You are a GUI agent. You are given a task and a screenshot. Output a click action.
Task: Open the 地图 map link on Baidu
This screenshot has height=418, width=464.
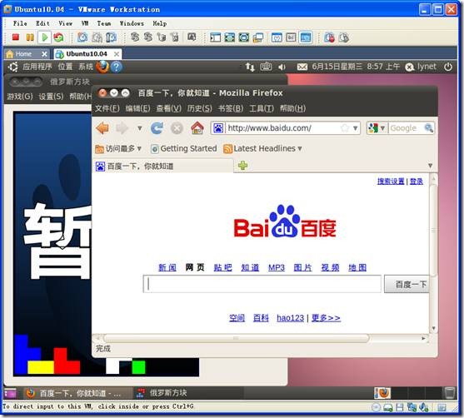coord(357,267)
